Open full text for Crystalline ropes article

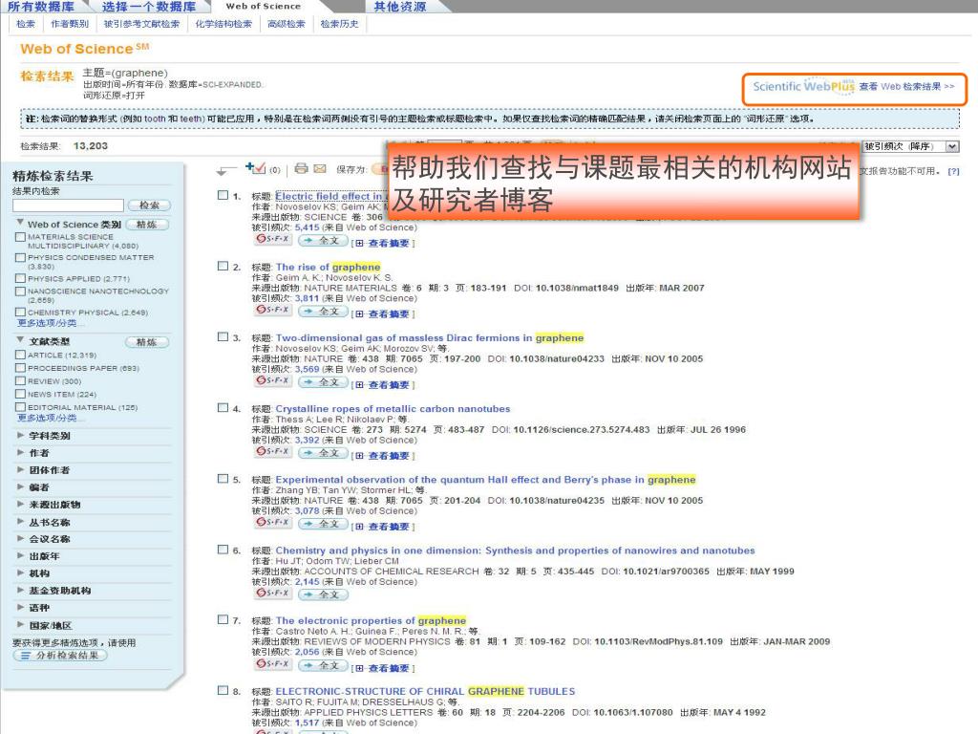pos(323,452)
